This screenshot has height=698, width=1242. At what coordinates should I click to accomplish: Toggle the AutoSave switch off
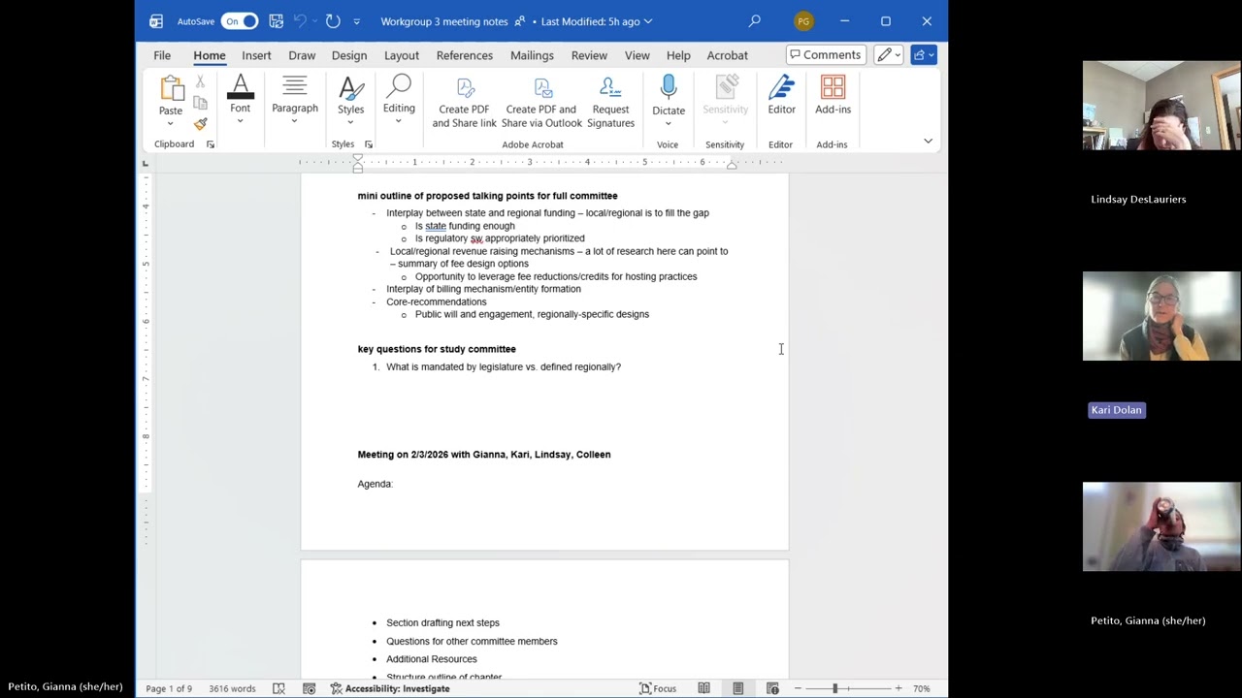(x=239, y=20)
